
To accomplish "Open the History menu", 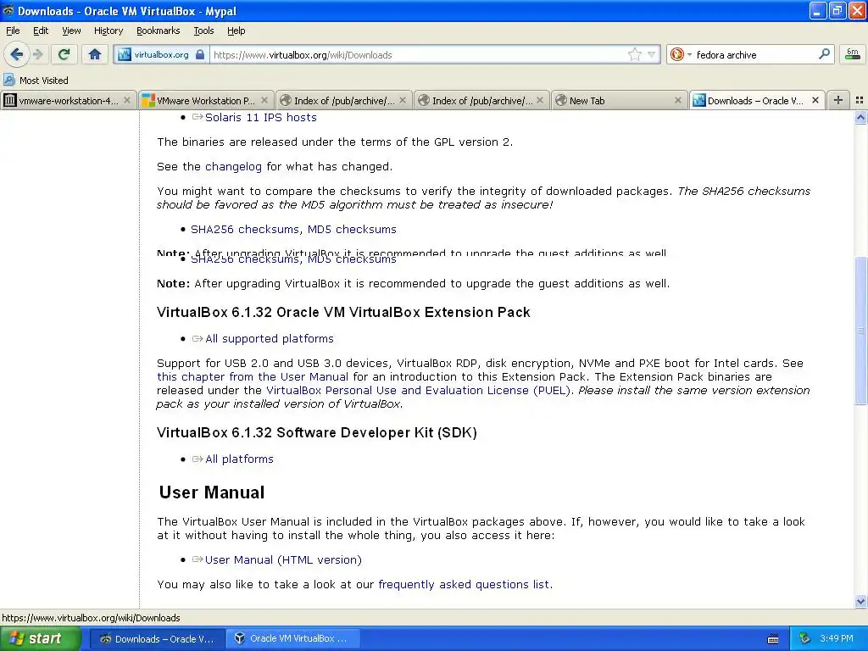I will pyautogui.click(x=108, y=31).
